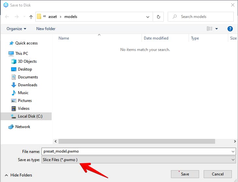Open the Organize menu

pyautogui.click(x=16, y=29)
